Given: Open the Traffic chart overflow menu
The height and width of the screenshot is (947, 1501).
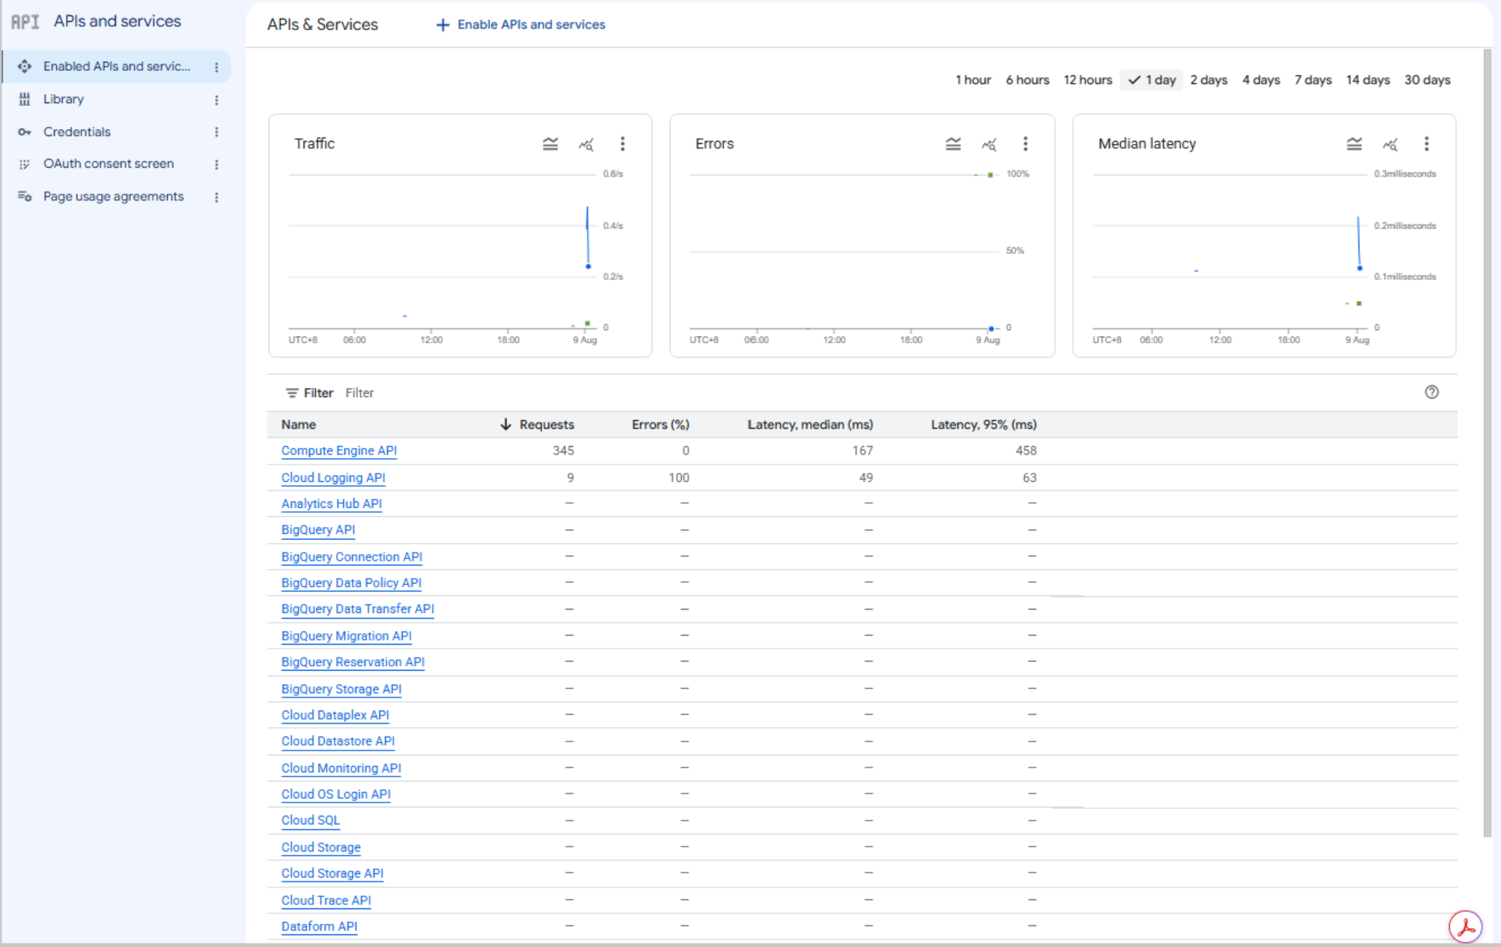Looking at the screenshot, I should 622,144.
